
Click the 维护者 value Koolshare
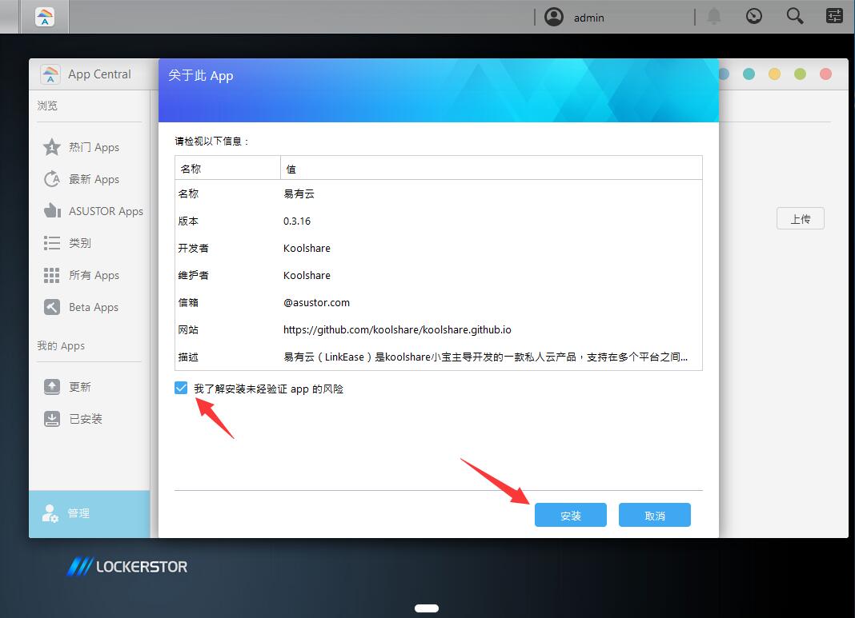[x=307, y=276]
